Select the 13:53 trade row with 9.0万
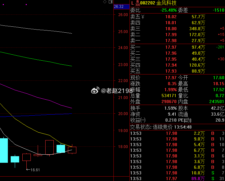 177,139
